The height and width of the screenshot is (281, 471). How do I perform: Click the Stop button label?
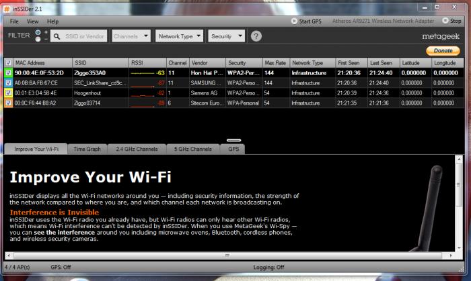coord(456,21)
